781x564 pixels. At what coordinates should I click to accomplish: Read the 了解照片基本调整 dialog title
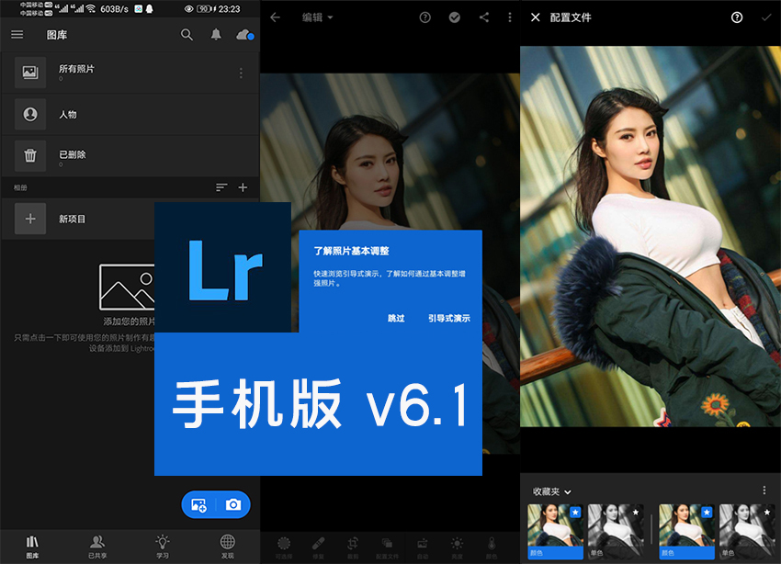(x=351, y=251)
